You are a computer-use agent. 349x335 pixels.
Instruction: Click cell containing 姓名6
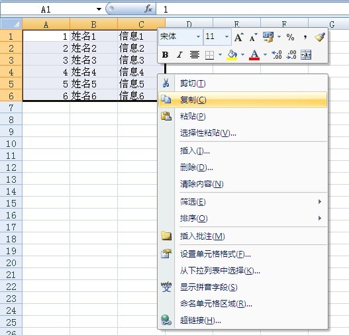pos(93,96)
